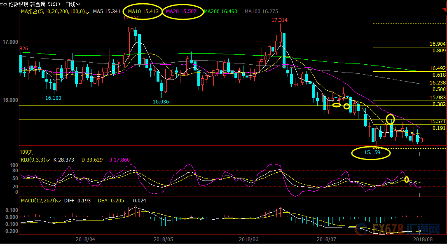The image size is (447, 244).
Task: Click the 15.983 Fibonacci level label
Action: [x=438, y=98]
